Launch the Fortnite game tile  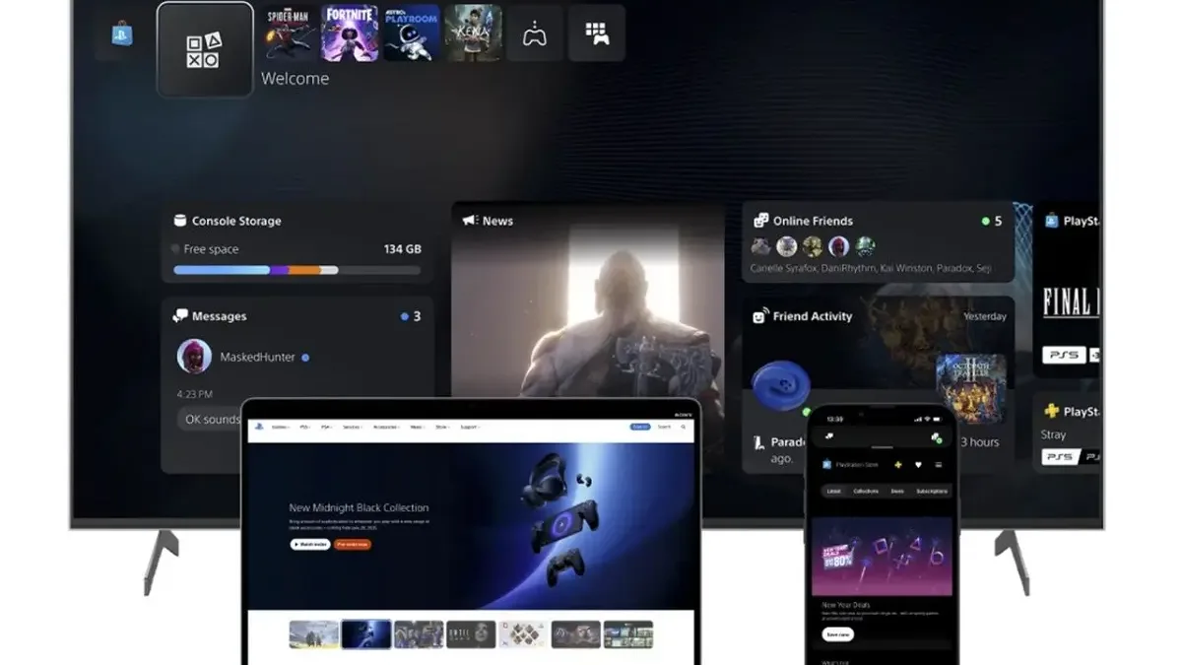[x=349, y=33]
